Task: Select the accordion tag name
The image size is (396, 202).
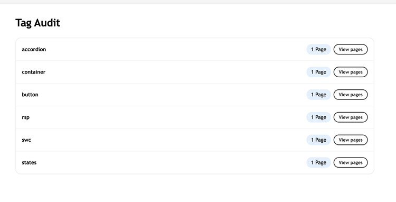Action: [34, 49]
